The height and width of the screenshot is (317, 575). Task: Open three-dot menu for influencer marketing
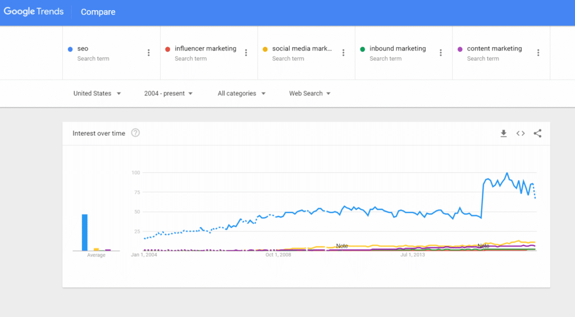(246, 53)
